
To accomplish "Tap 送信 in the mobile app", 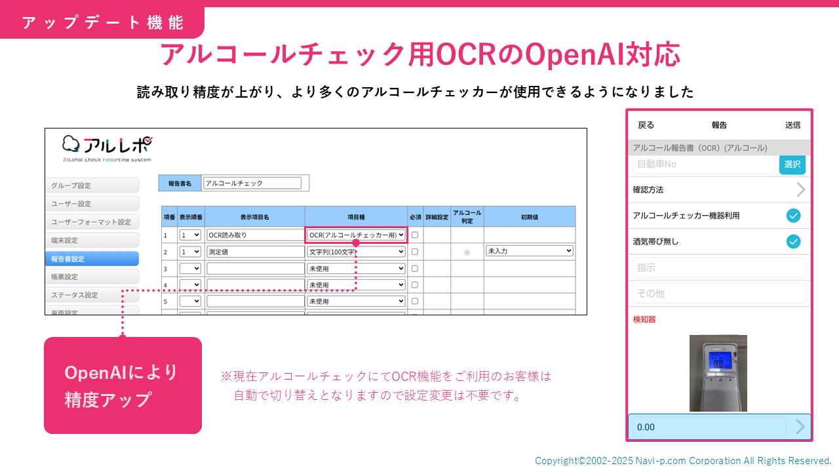I will click(x=792, y=125).
